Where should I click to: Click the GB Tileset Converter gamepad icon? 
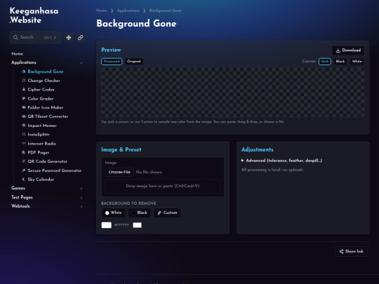[x=24, y=116]
